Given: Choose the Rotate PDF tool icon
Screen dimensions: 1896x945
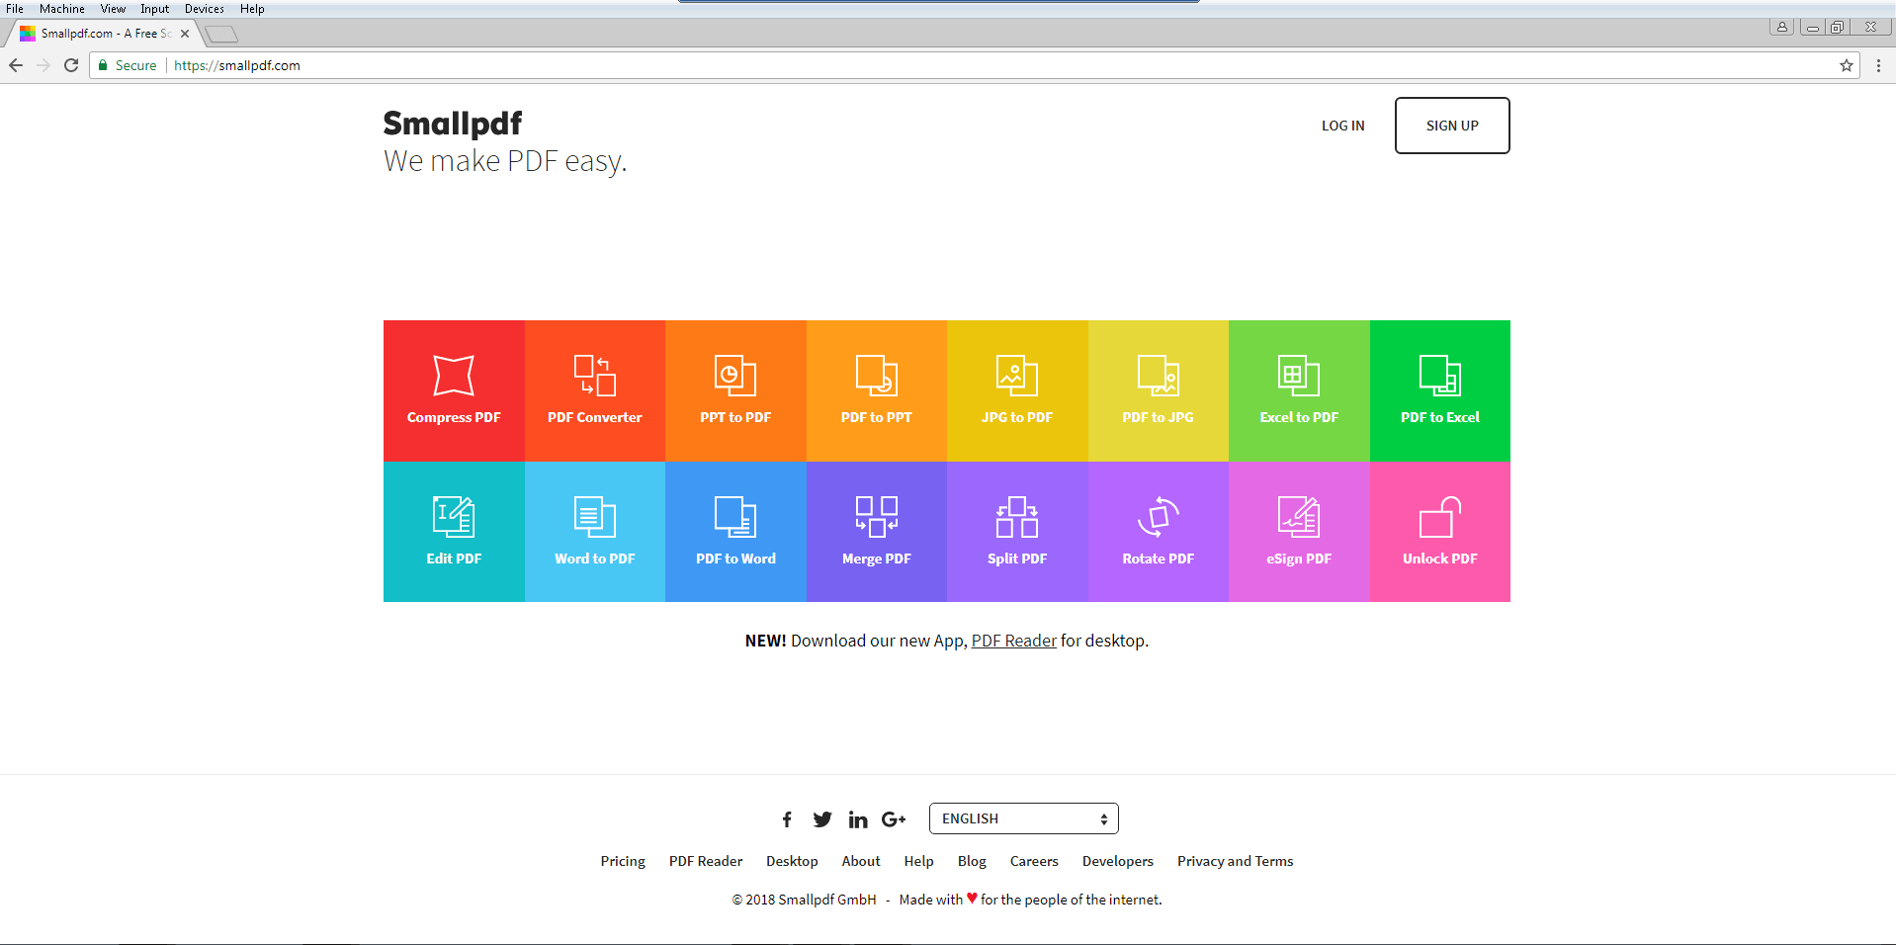Looking at the screenshot, I should tap(1158, 516).
